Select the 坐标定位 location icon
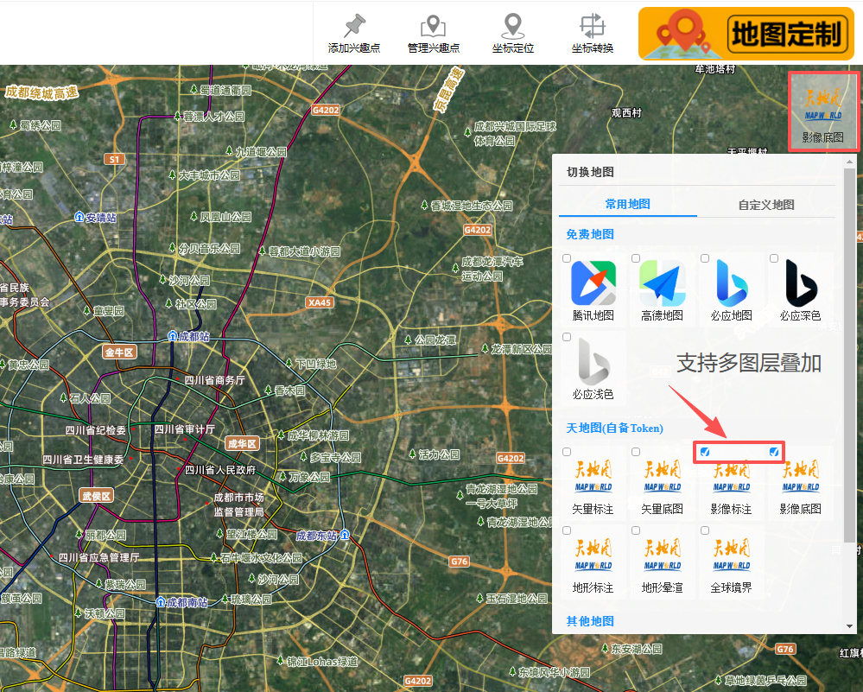Image resolution: width=863 pixels, height=692 pixels. 513,26
